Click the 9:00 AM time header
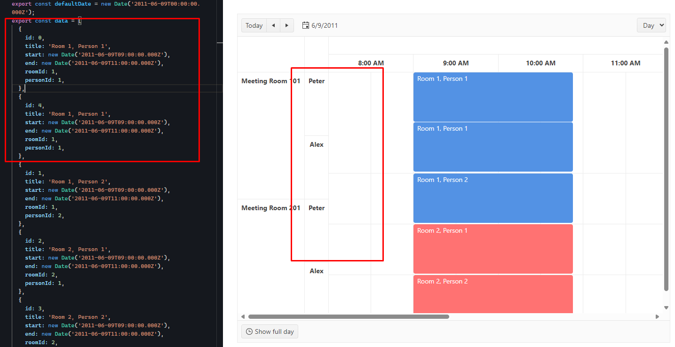Viewport: 675px width, 347px height. (455, 63)
